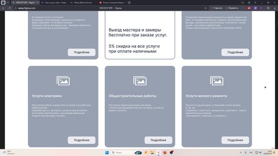Image resolution: width=278 pixels, height=156 pixels.
Task: Open File Explorer from the taskbar
Action: click(x=152, y=153)
